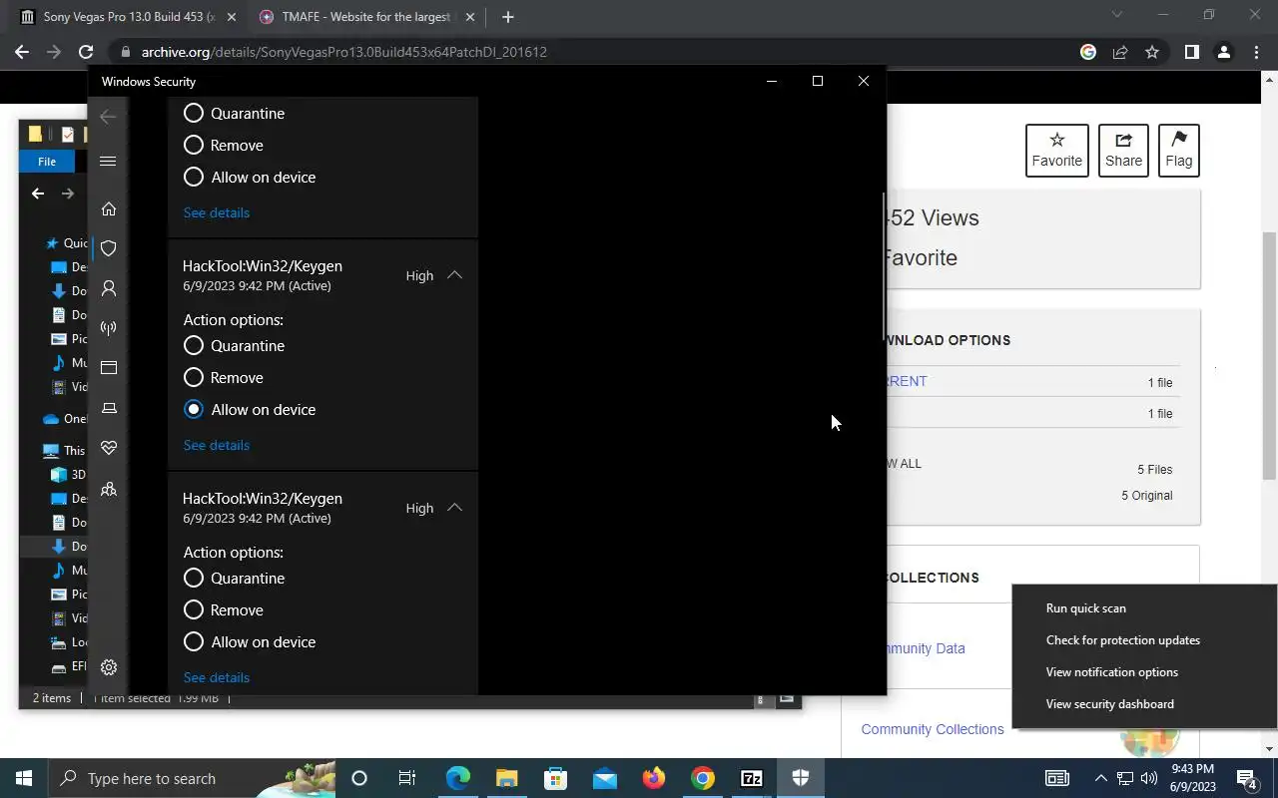Open See details under top threat
This screenshot has width=1278, height=798.
217,212
